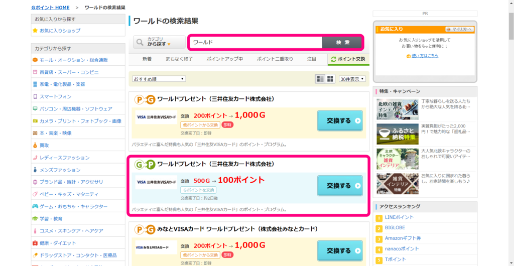The image size is (514, 266).
Task: Select the 注目 tab
Action: click(x=312, y=59)
